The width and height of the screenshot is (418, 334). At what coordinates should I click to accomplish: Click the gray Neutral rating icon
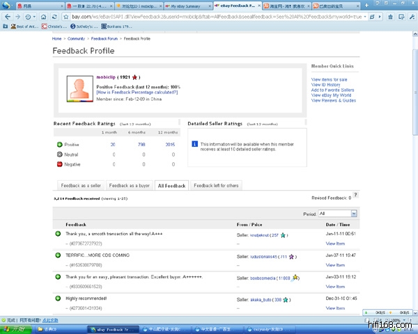pyautogui.click(x=59, y=154)
